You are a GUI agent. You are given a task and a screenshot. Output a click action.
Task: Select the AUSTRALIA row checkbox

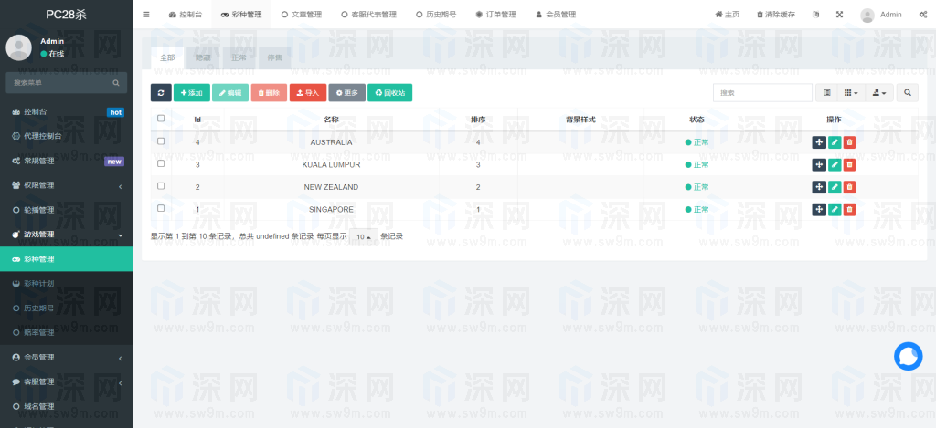tap(161, 141)
